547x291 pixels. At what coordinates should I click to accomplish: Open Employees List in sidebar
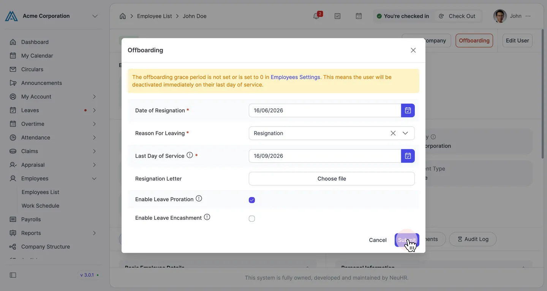click(40, 192)
